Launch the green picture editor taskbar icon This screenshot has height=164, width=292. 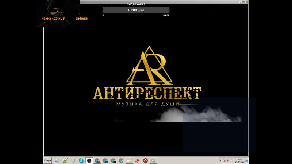[65, 160]
